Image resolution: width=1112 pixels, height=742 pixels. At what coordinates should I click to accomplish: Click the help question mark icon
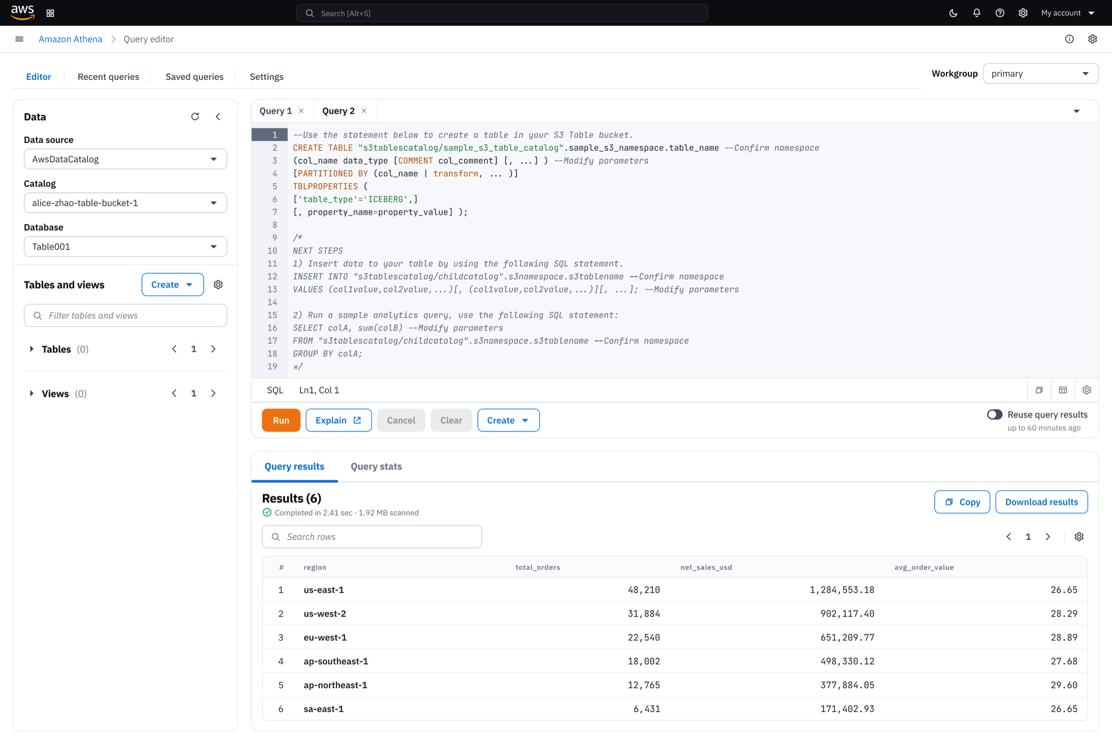[x=1000, y=13]
